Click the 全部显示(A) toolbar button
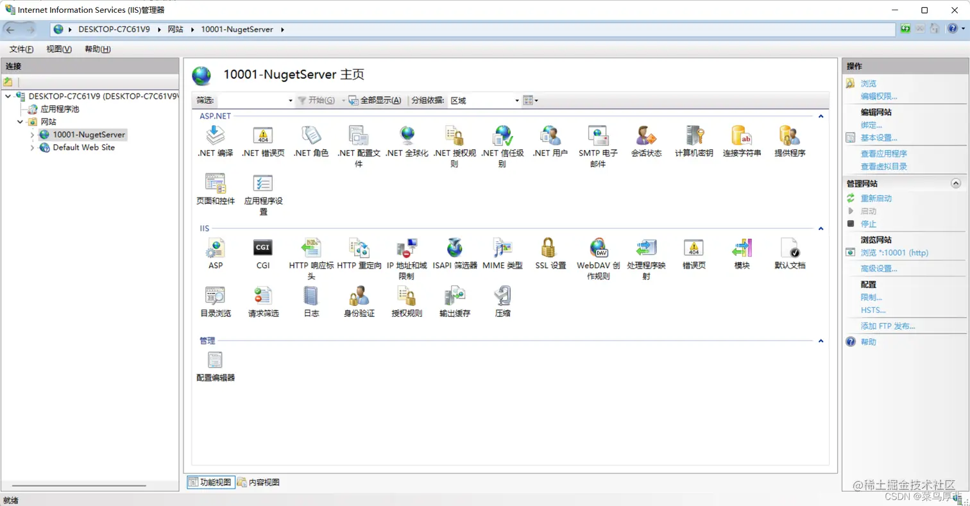 pos(376,101)
